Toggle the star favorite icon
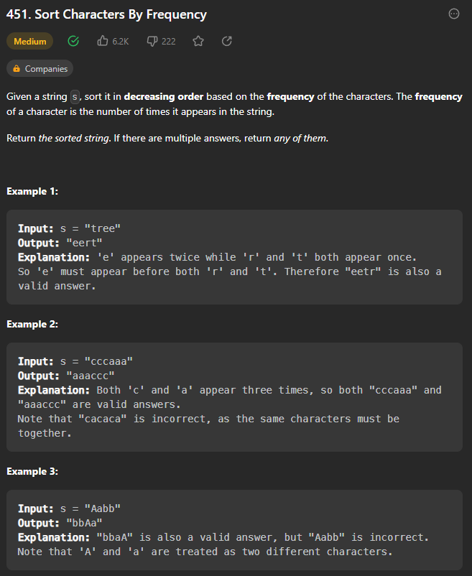472x576 pixels. [198, 41]
